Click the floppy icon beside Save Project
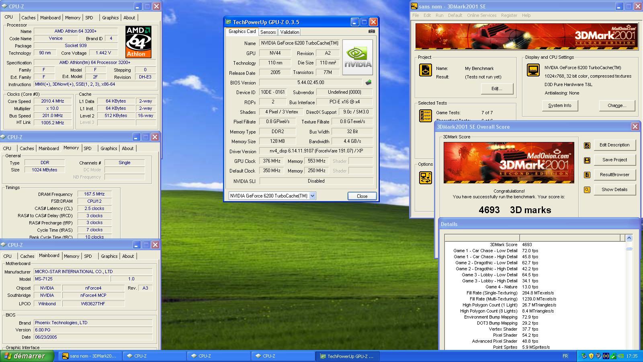This screenshot has height=362, width=643. 587,160
